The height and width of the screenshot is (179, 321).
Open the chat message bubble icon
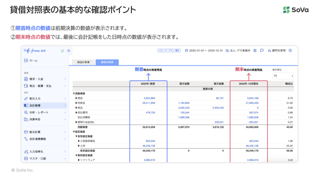[261, 51]
